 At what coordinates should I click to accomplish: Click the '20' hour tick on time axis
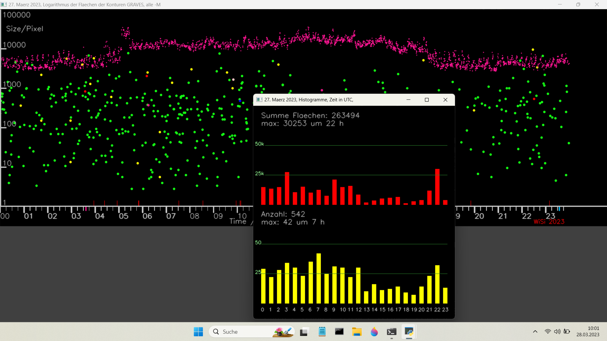click(479, 216)
